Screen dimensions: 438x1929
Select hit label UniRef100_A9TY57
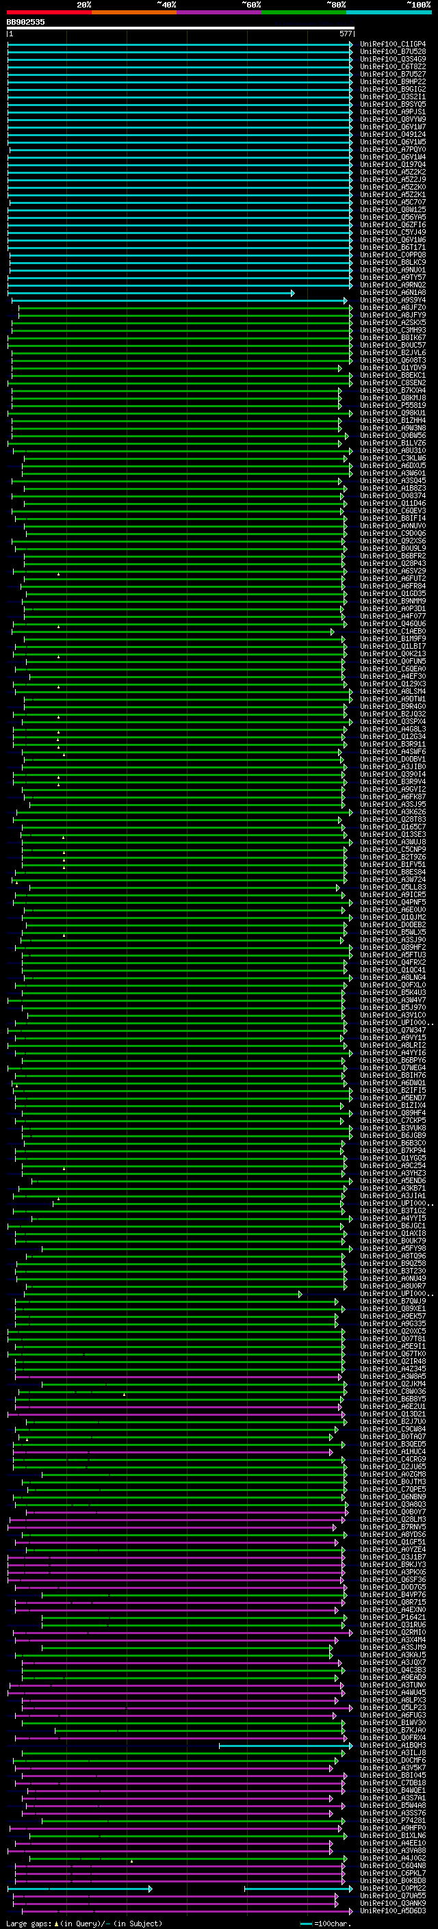pyautogui.click(x=392, y=278)
